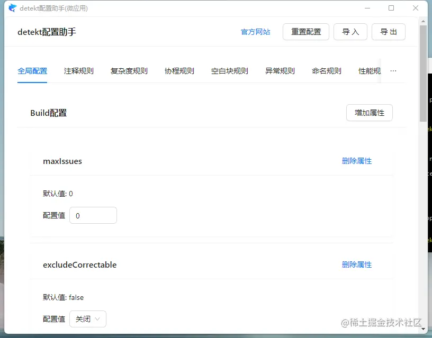Select the 全局配置 tab
The height and width of the screenshot is (338, 432).
click(32, 71)
